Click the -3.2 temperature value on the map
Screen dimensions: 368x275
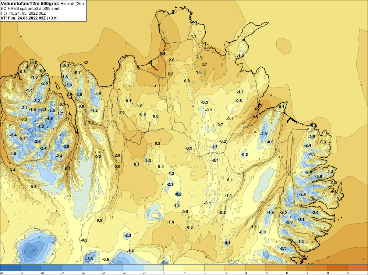click(x=36, y=101)
